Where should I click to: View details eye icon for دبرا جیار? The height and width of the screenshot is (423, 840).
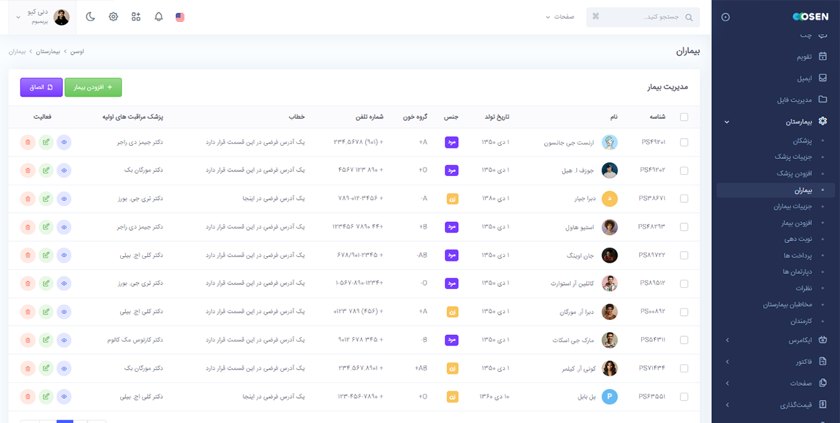click(x=64, y=198)
